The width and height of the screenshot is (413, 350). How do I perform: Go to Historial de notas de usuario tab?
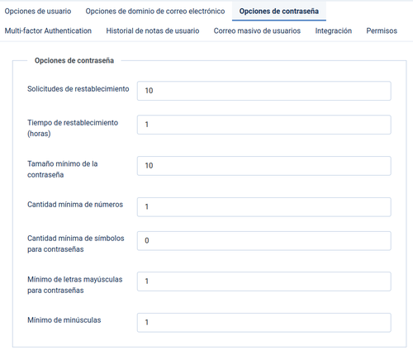pyautogui.click(x=153, y=31)
